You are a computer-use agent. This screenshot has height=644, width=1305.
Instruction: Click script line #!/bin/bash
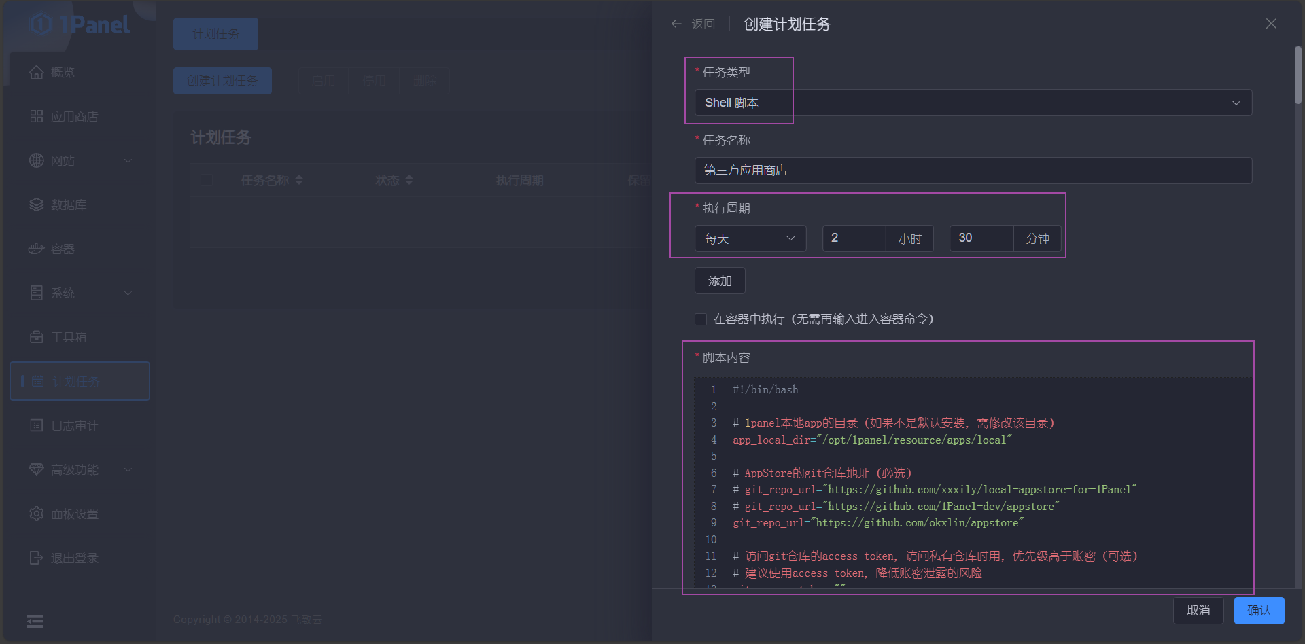pos(765,390)
